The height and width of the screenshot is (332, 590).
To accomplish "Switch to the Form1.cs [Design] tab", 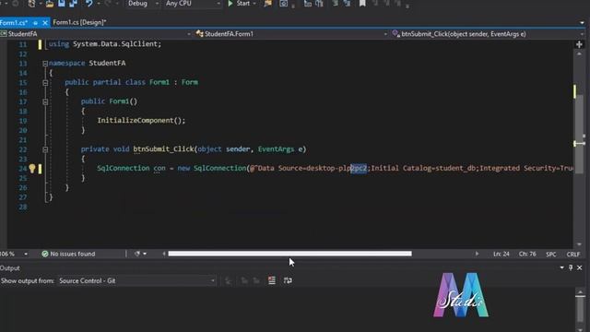I will click(79, 22).
